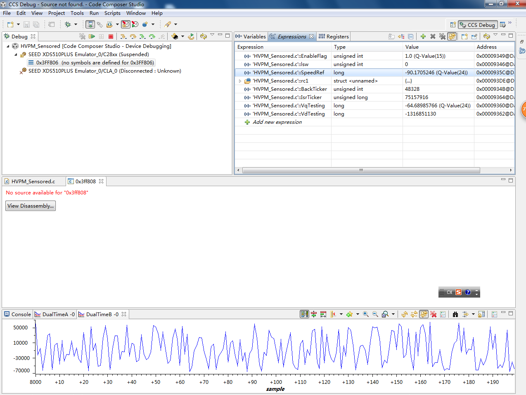526x395 pixels.
Task: Expand the rc1 struct in Expressions
Action: 240,81
